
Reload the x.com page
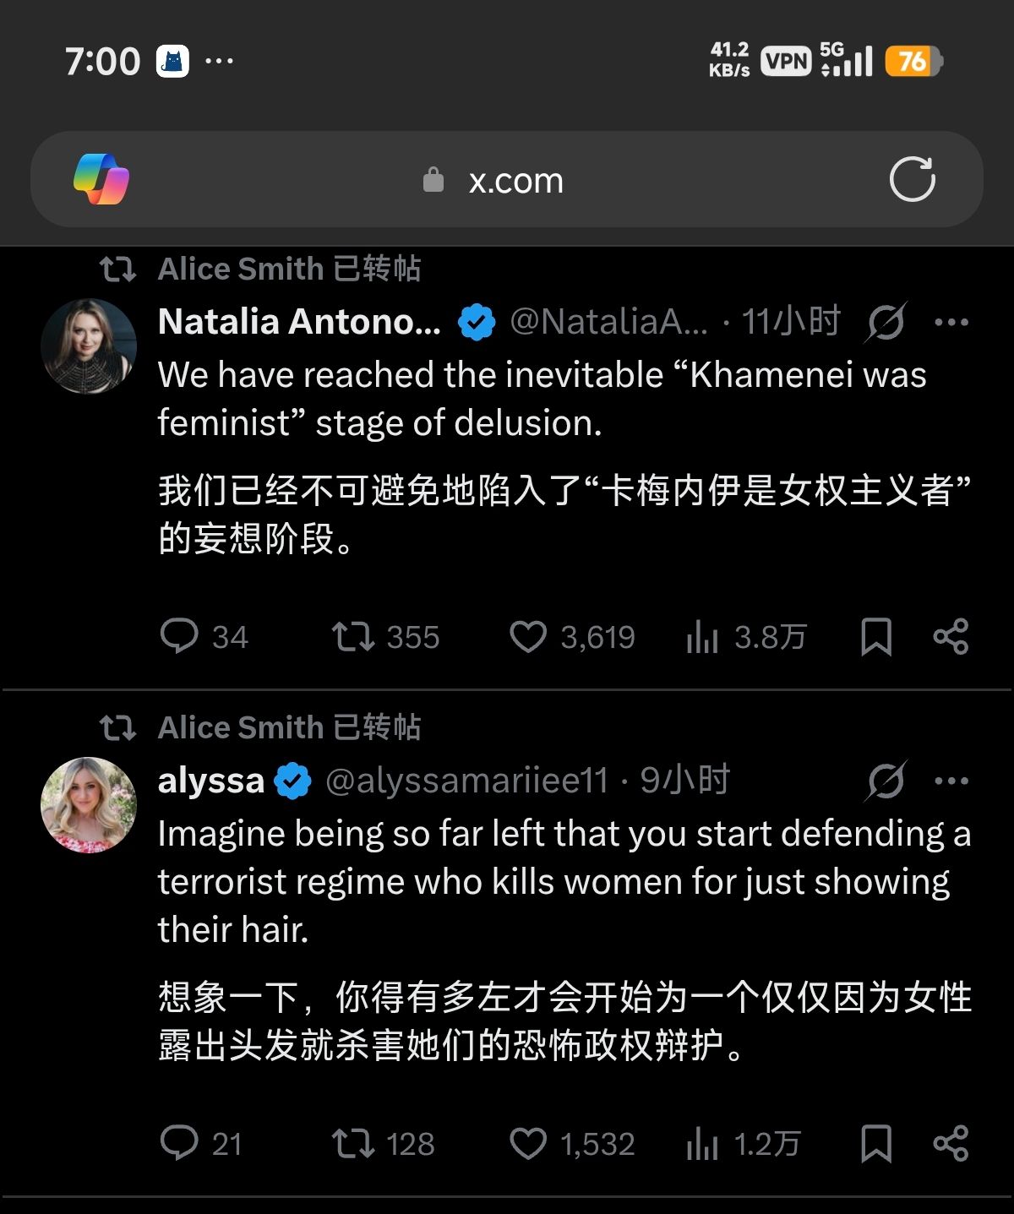click(912, 179)
